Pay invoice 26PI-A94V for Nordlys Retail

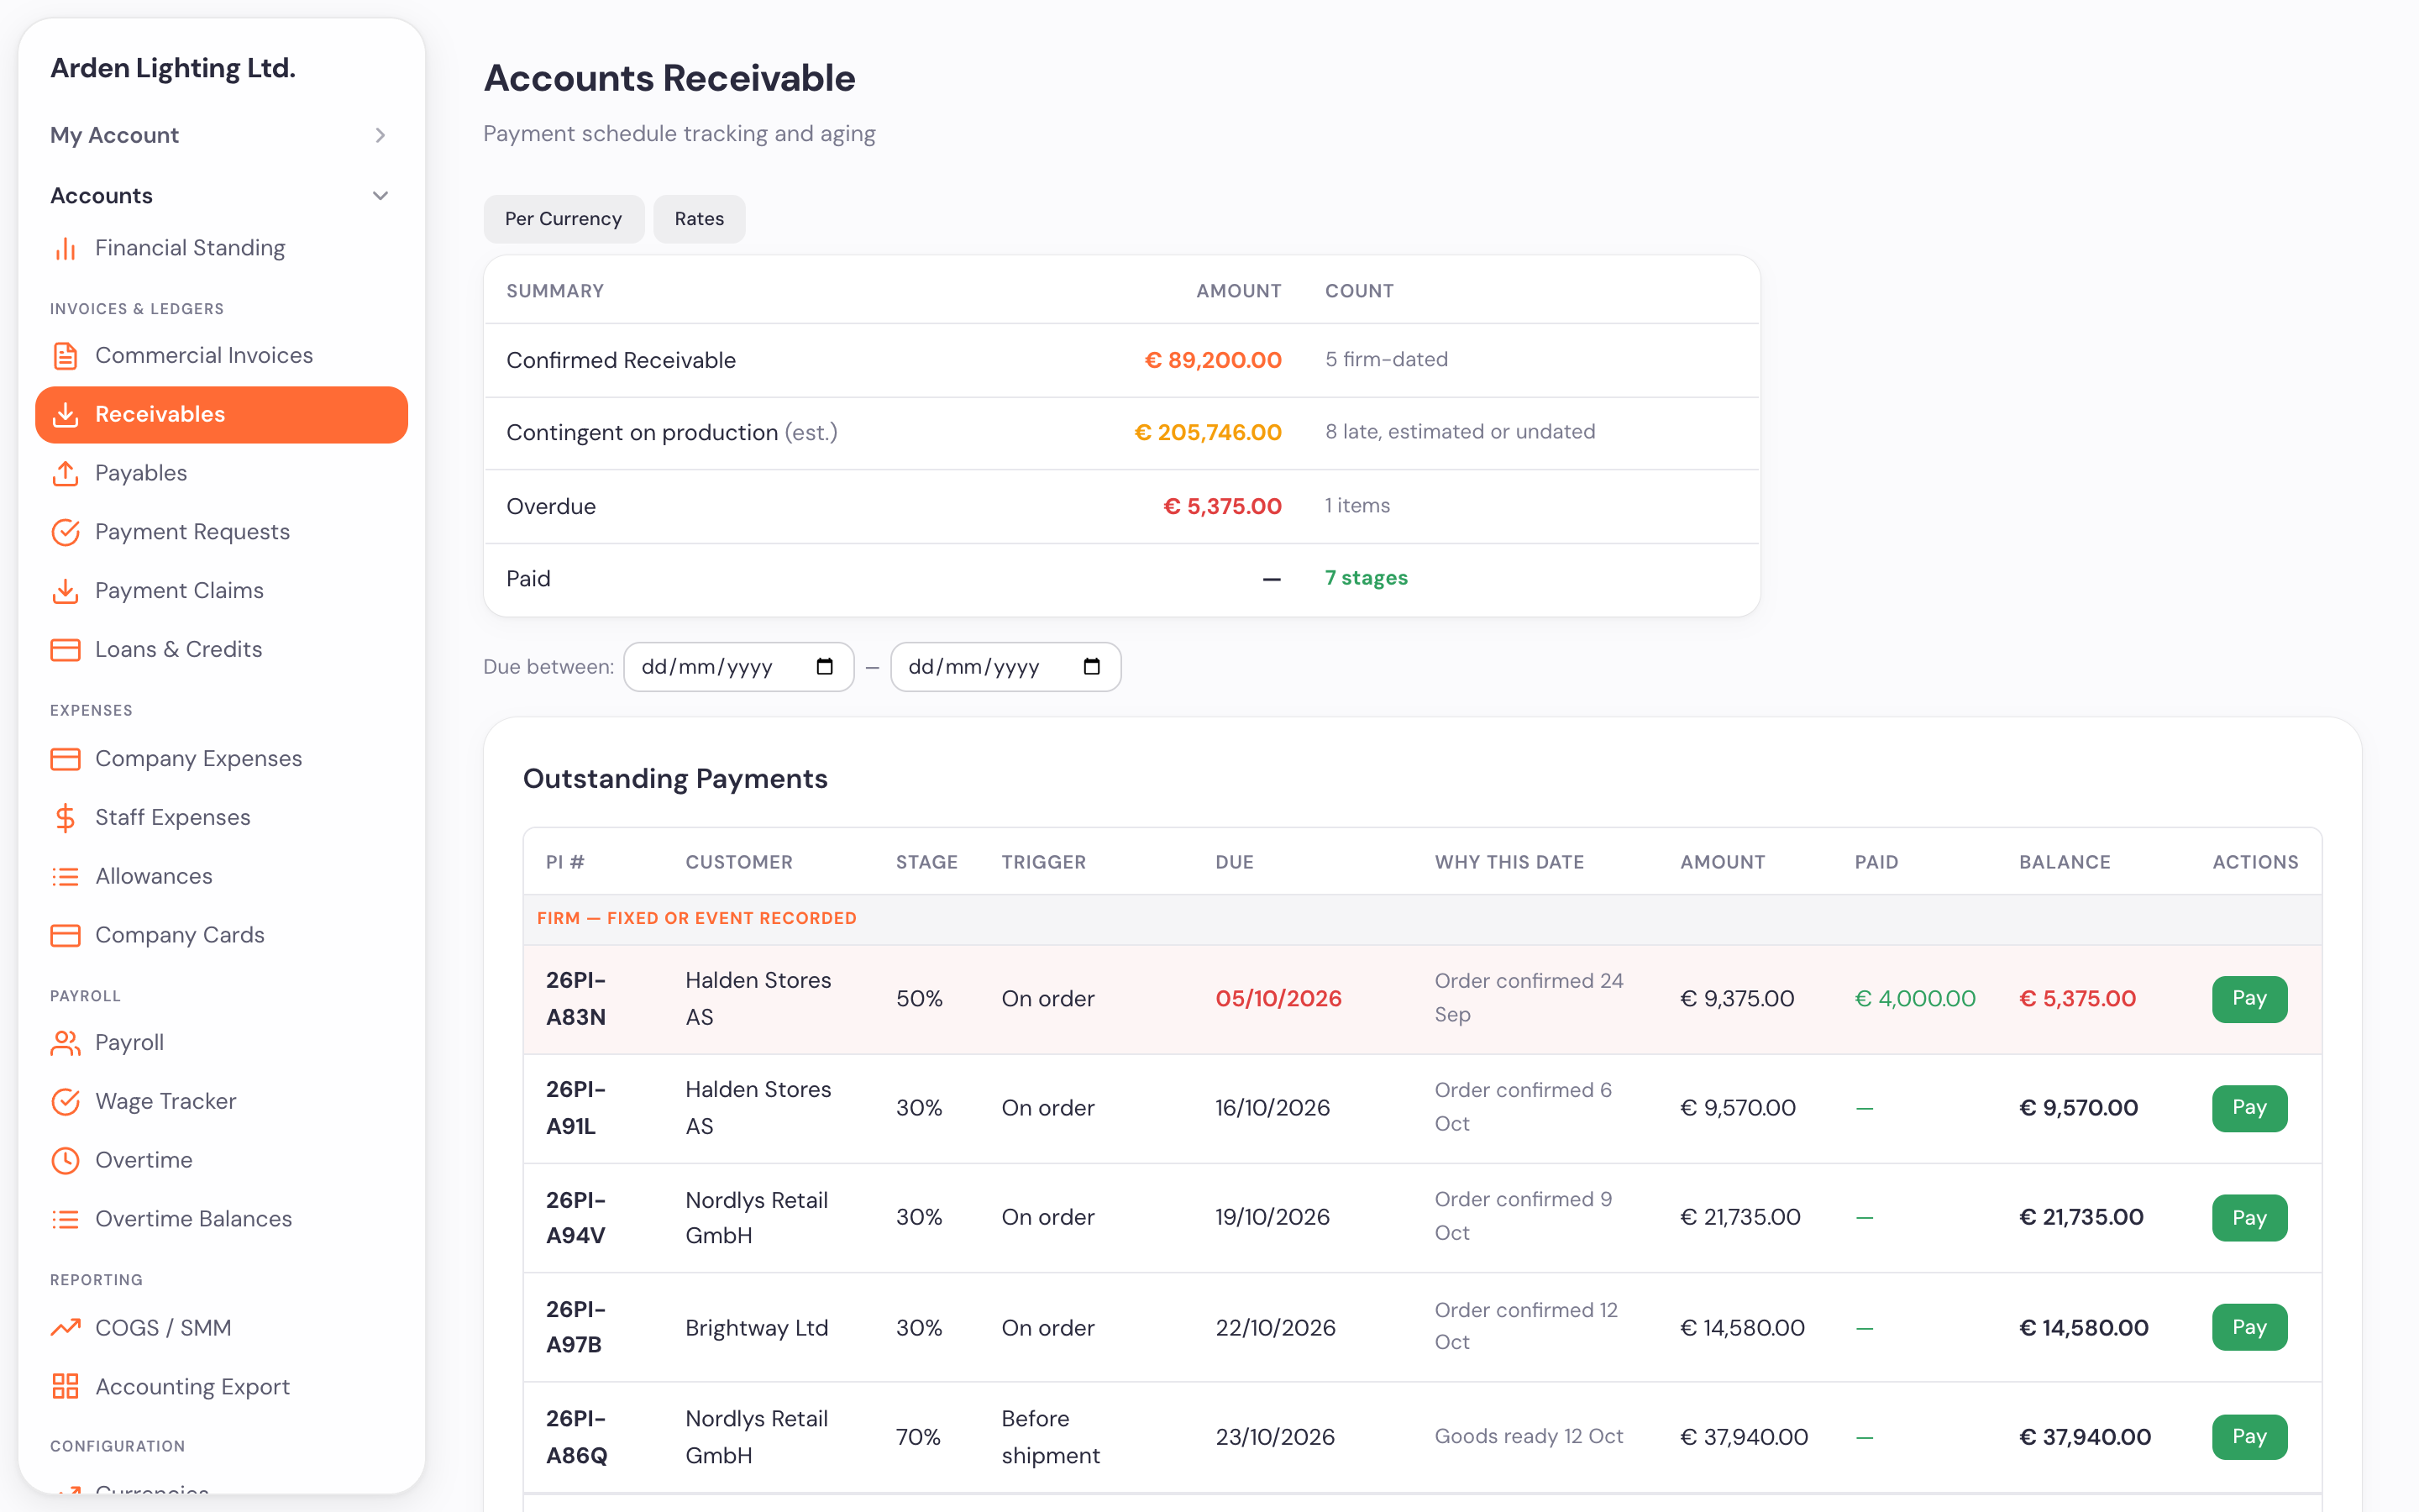[x=2249, y=1218]
